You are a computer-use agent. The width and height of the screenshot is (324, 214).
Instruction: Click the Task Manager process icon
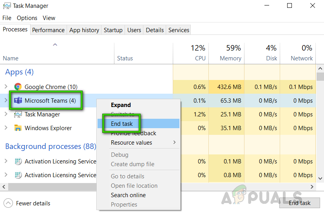(x=18, y=114)
